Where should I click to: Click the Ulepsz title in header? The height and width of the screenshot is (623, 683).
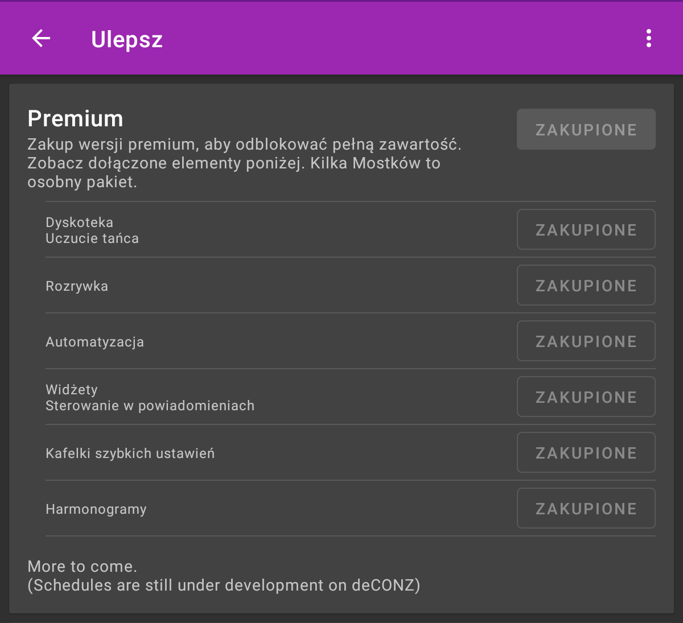pos(127,40)
